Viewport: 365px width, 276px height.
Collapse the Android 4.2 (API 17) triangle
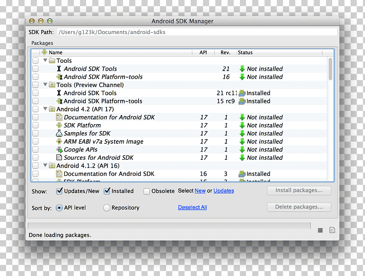(x=46, y=108)
